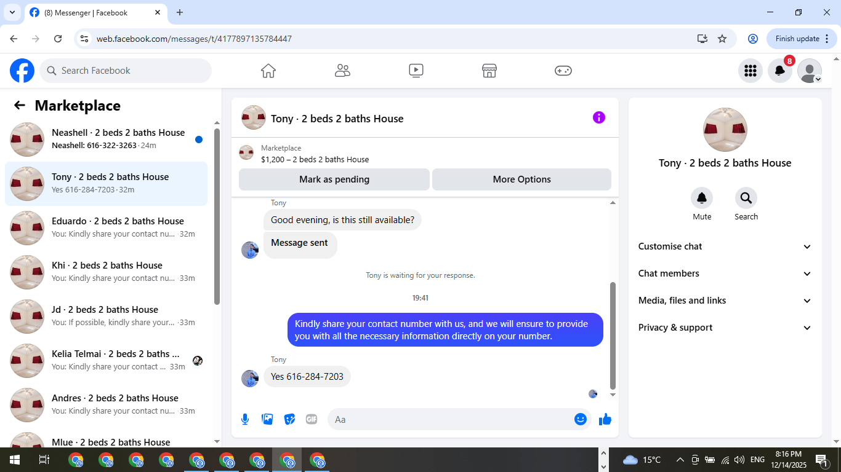Choose a GIF icon in composer
Screen dimensions: 841x472
312,419
